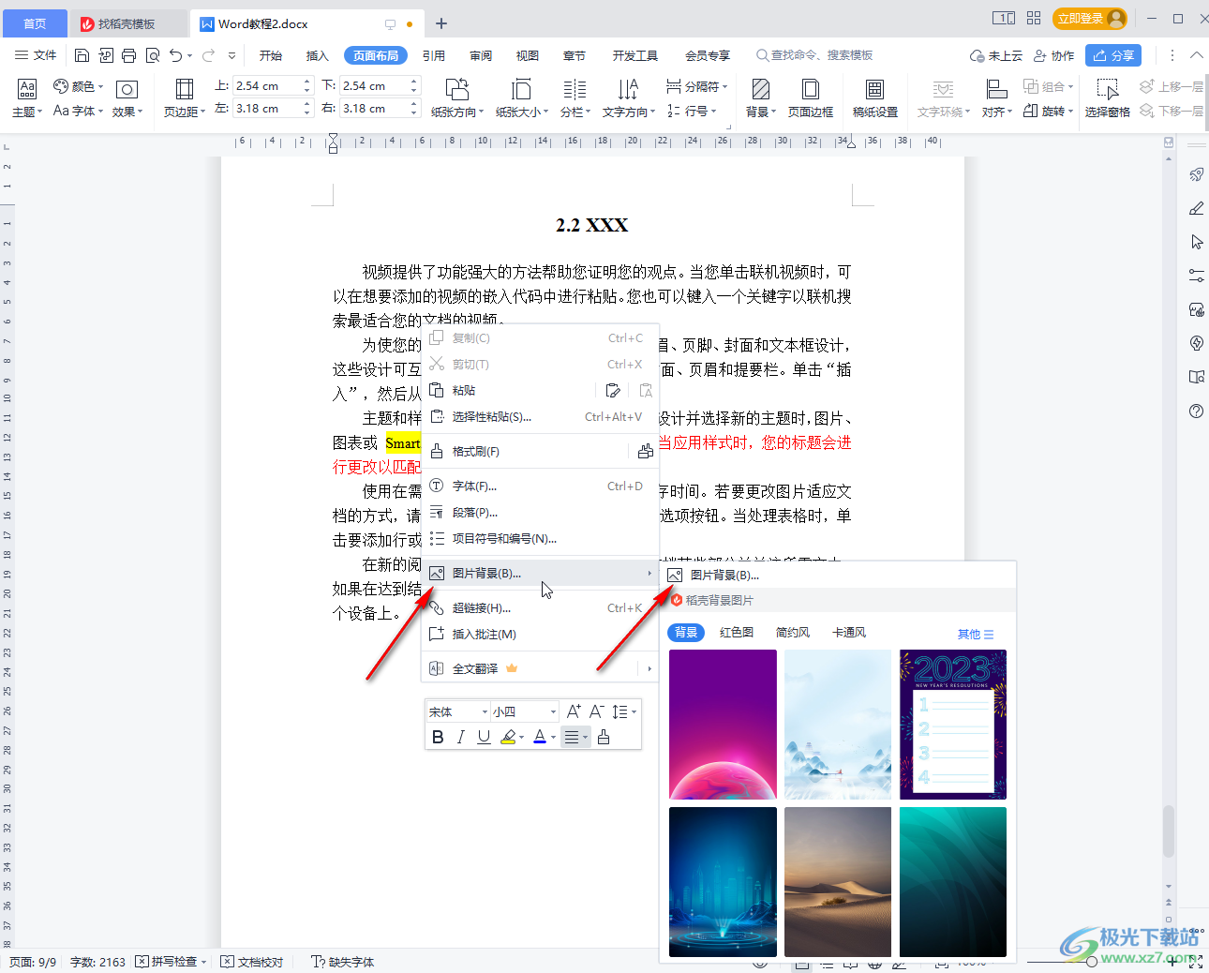Click the format painter icon in mini toolbar
The width and height of the screenshot is (1209, 973).
(604, 737)
